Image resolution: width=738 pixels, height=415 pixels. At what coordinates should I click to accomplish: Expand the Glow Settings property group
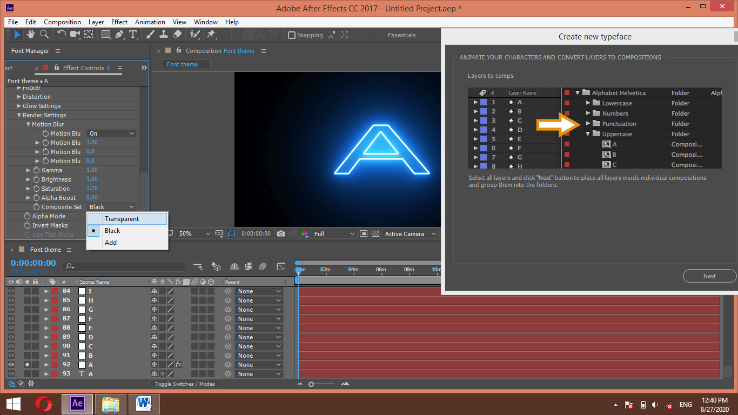[x=19, y=106]
